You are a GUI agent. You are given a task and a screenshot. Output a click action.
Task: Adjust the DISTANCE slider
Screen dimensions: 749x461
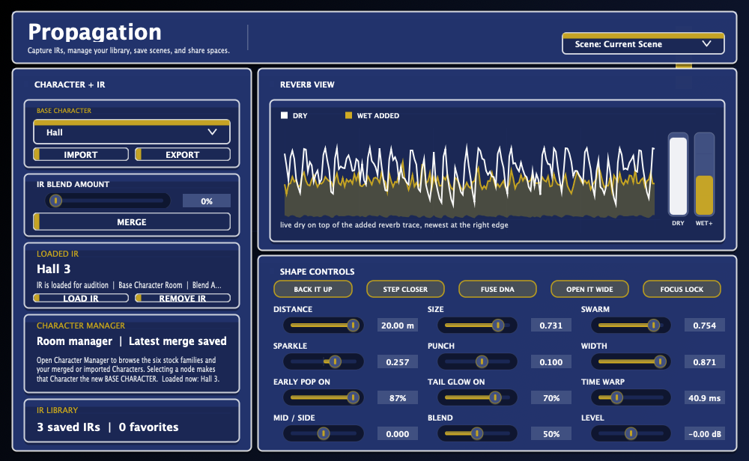(x=352, y=325)
